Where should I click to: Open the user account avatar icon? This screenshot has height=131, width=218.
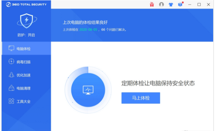click(161, 4)
